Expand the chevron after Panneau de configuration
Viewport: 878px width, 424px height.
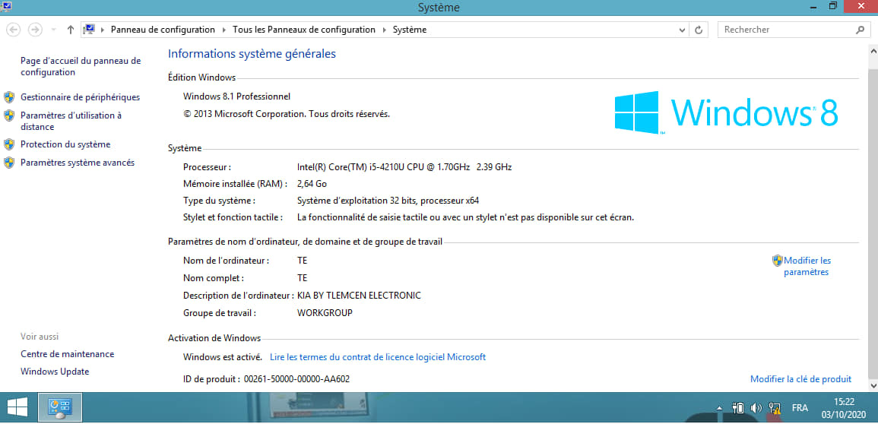pos(224,30)
